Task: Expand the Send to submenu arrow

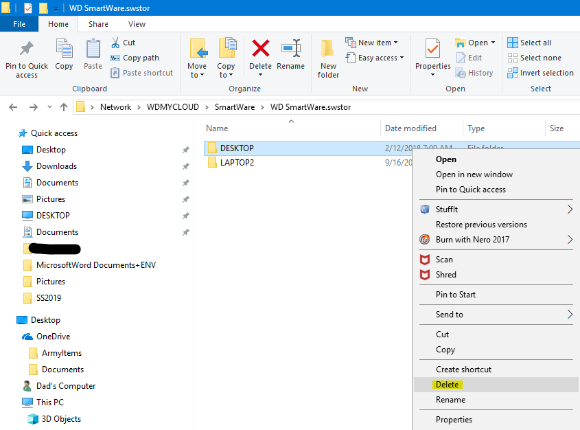Action: 570,315
